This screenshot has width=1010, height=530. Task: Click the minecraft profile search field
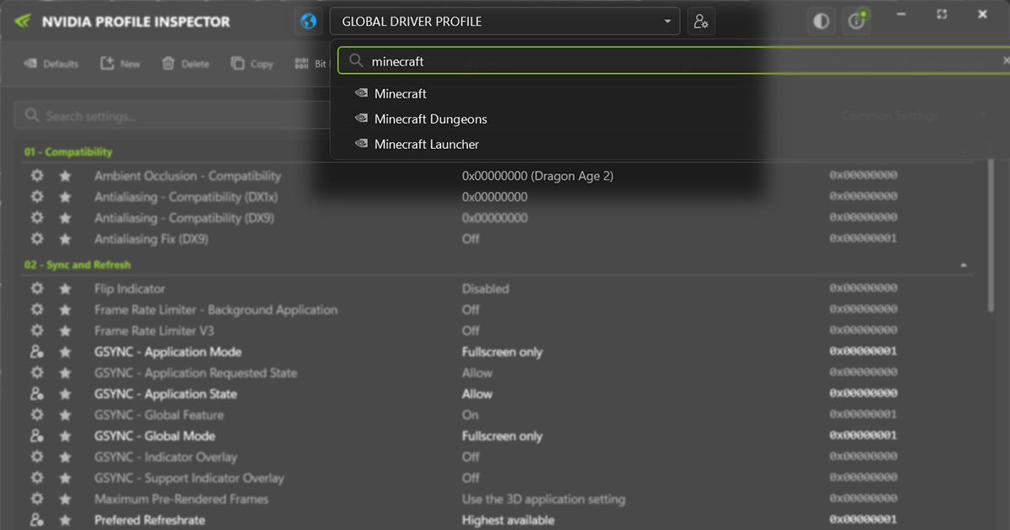click(673, 61)
